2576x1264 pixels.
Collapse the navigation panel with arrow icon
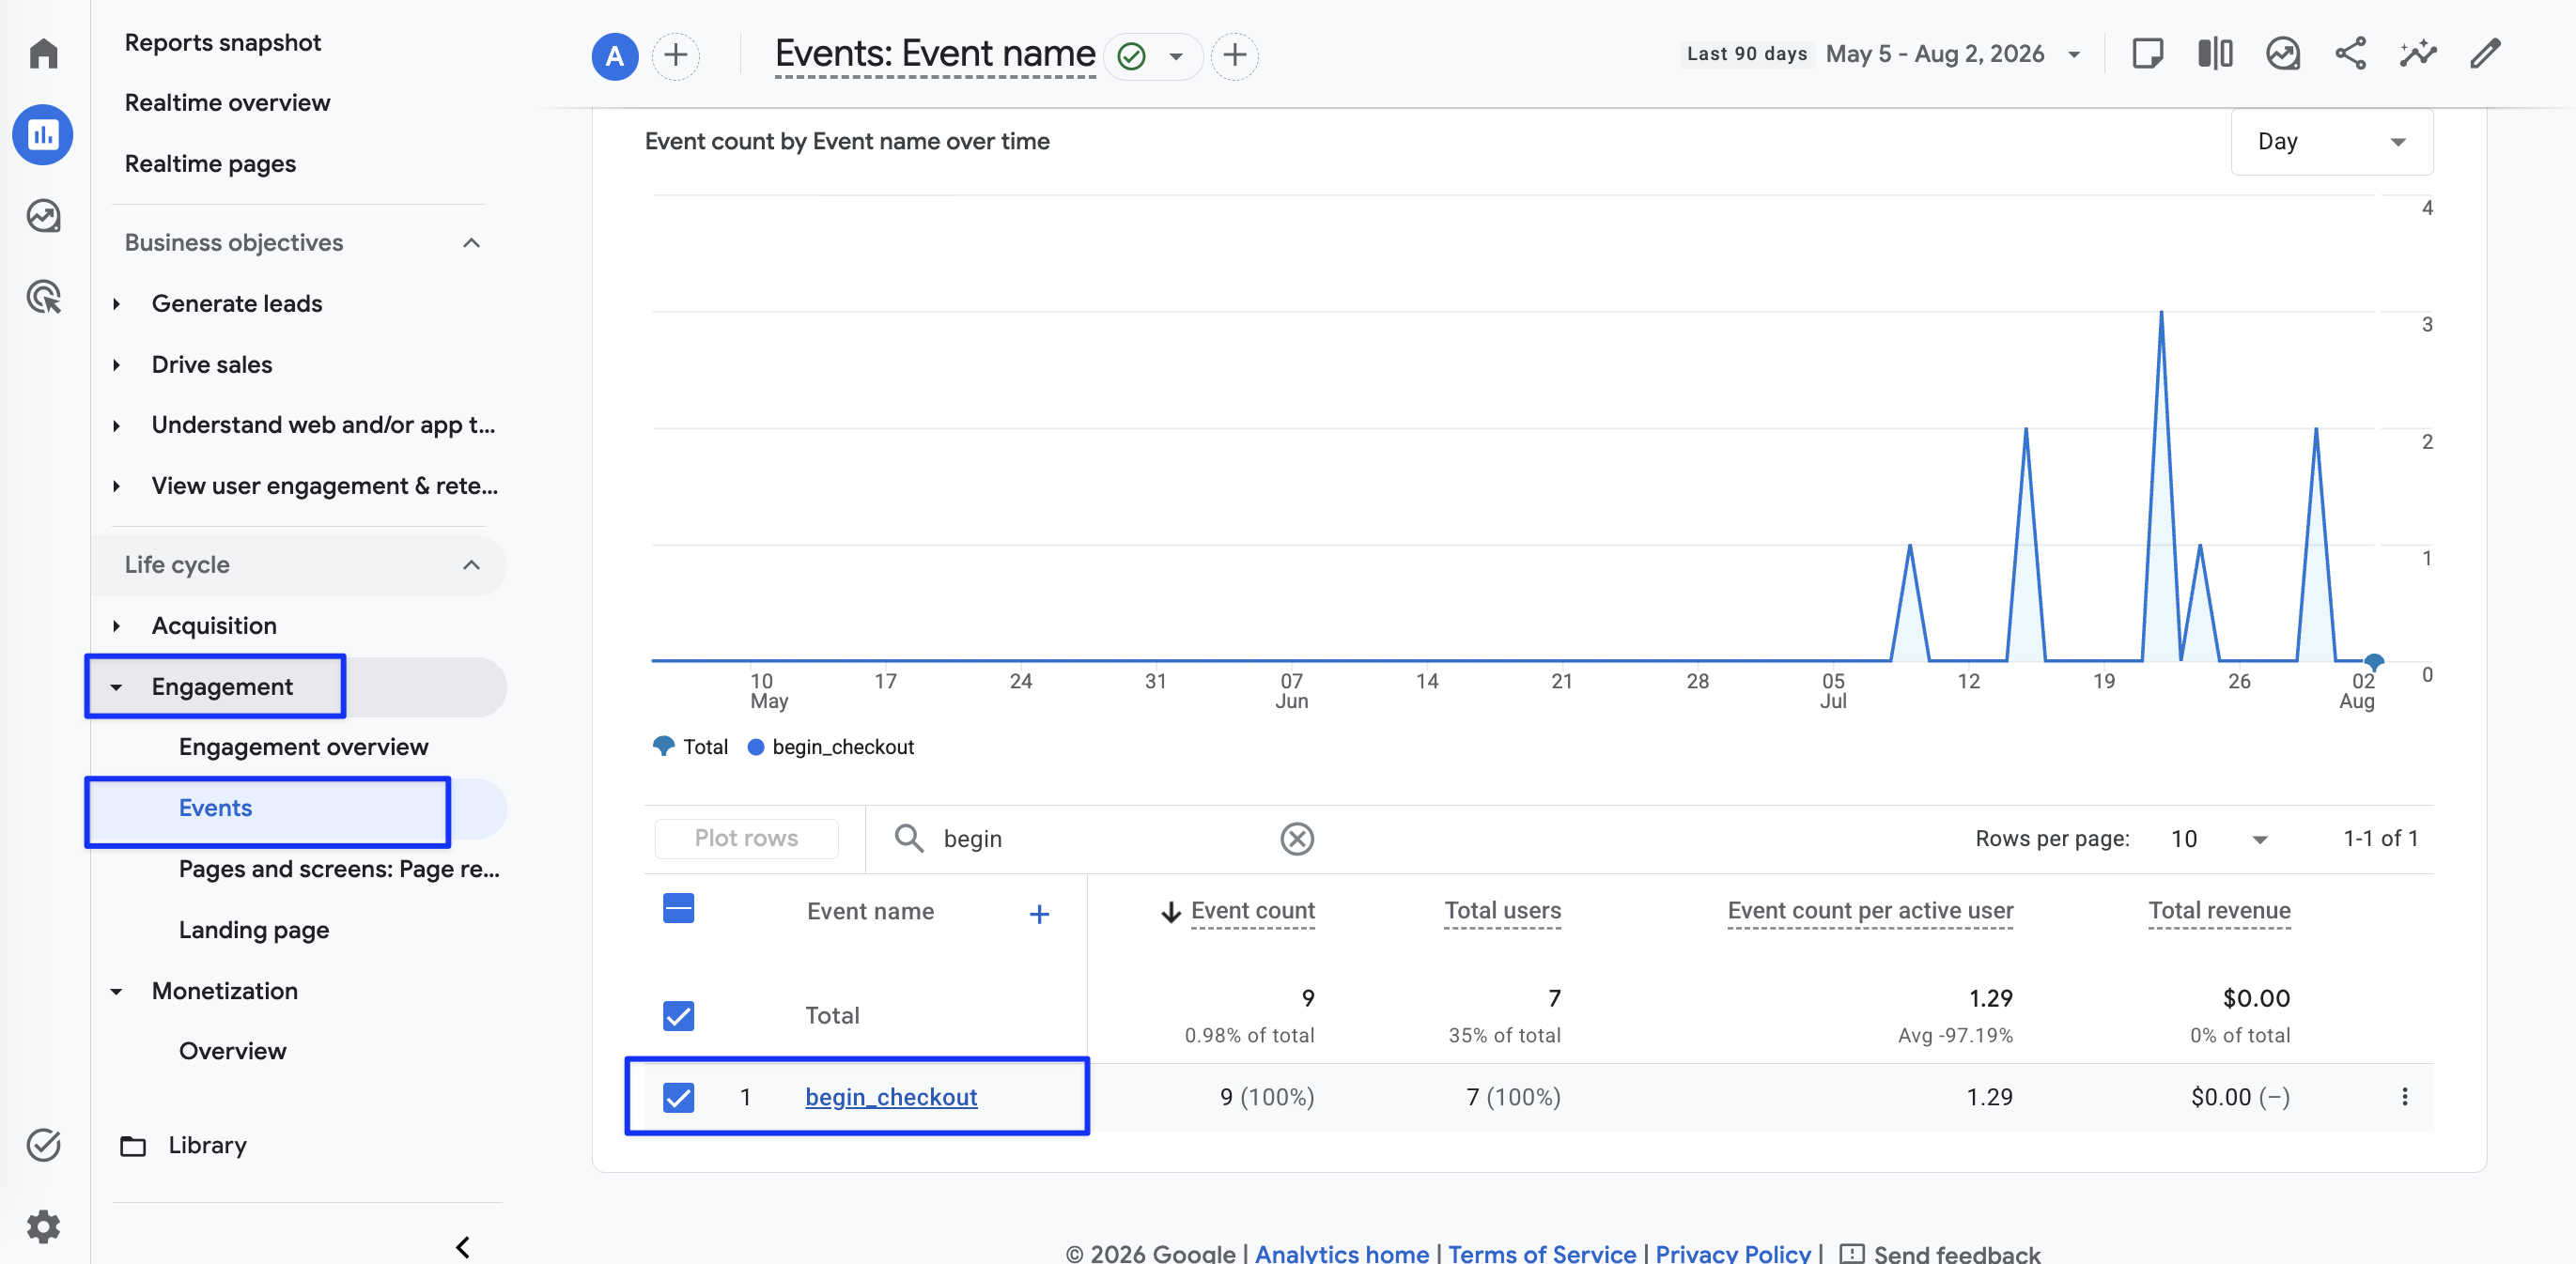point(462,1246)
